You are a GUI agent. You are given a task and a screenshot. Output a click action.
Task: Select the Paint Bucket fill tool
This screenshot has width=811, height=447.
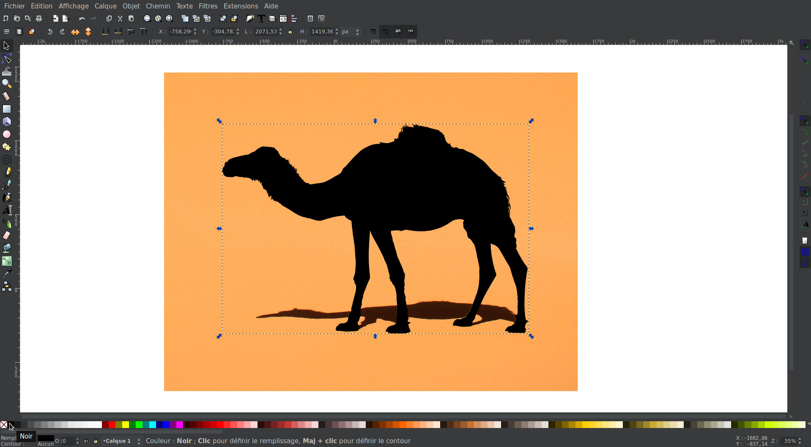tap(7, 248)
